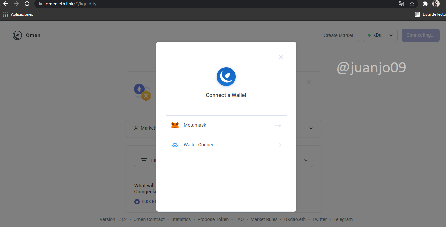The width and height of the screenshot is (446, 227).
Task: Click the Omen logo in page header
Action: coord(17,35)
